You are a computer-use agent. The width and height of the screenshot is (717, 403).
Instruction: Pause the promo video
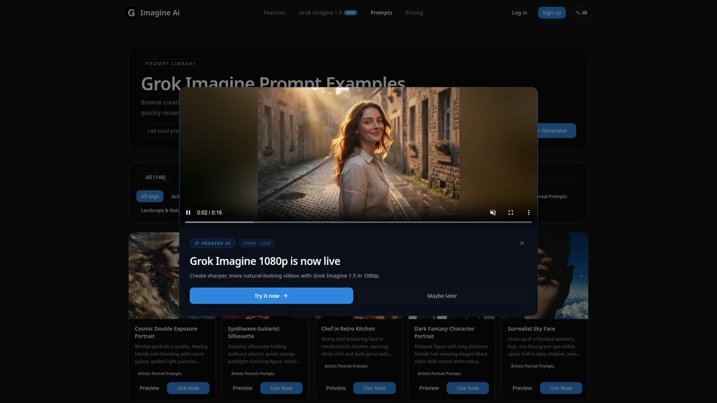click(188, 213)
